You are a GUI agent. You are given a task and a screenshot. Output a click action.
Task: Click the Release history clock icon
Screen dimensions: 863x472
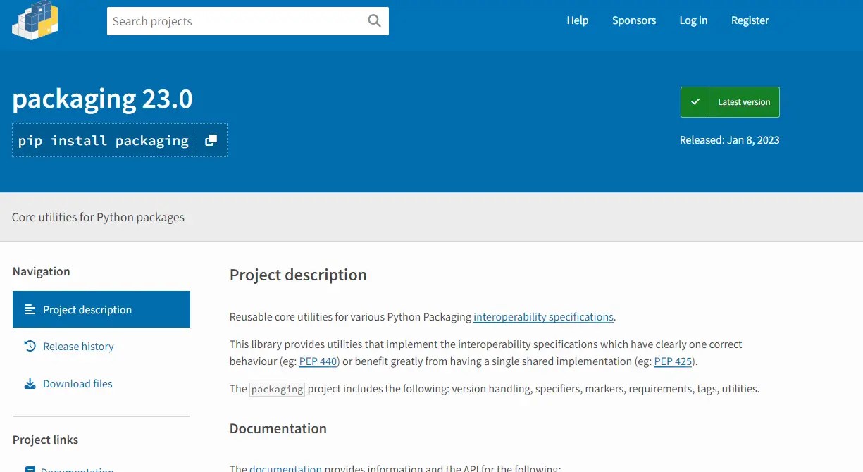coord(29,346)
